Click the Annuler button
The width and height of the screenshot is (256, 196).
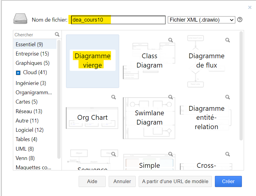point(122,181)
